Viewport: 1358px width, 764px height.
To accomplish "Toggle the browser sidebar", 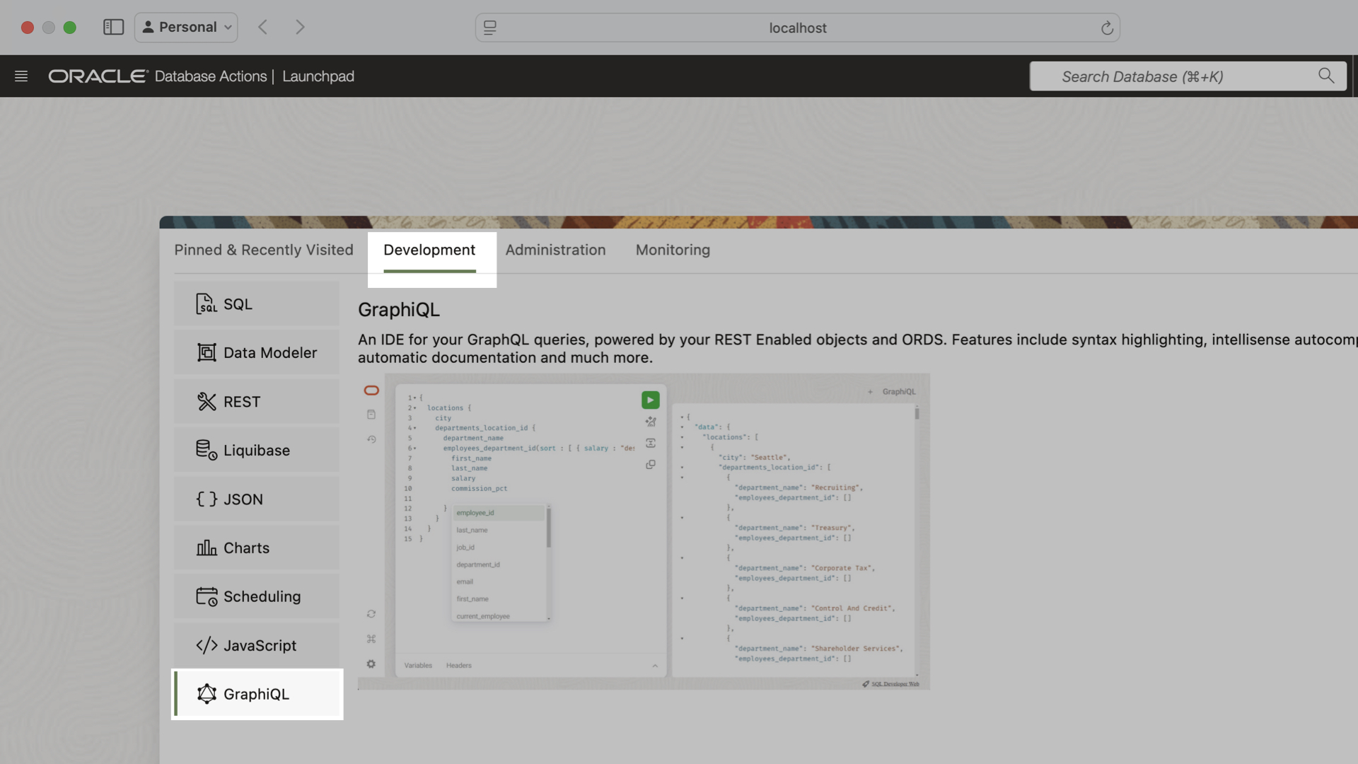I will click(x=113, y=27).
